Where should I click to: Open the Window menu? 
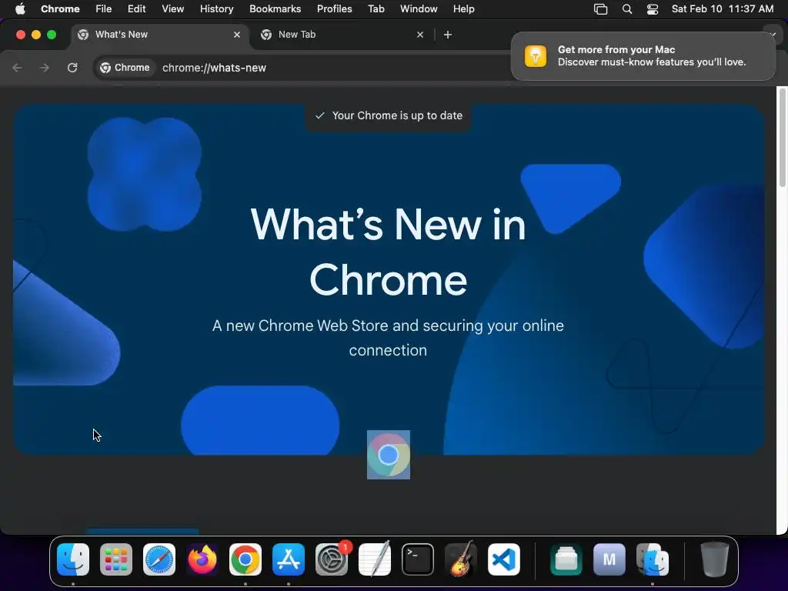click(419, 8)
